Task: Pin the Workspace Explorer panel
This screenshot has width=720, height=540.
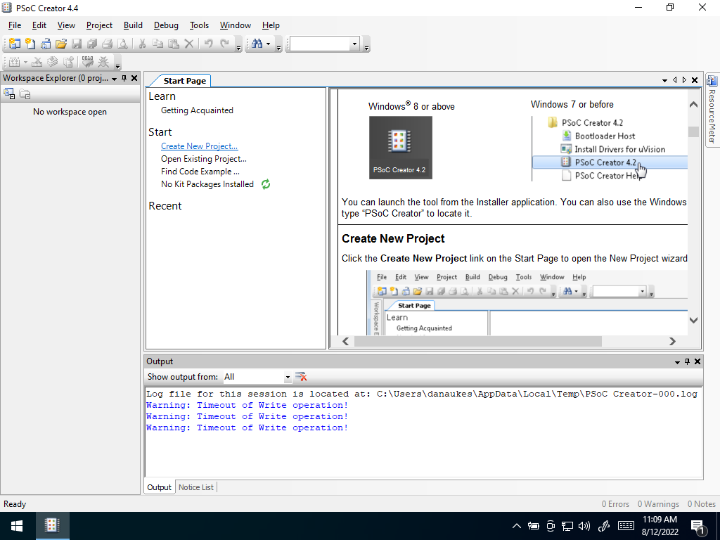Action: coord(124,79)
